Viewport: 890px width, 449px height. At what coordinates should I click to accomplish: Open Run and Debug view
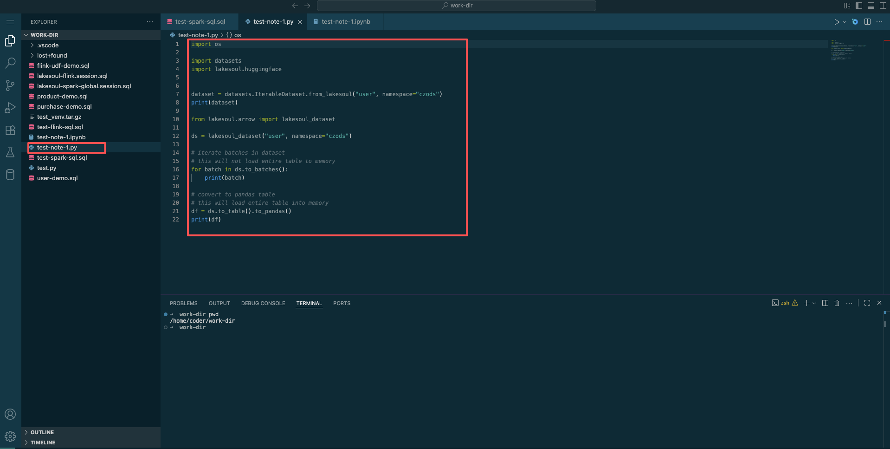click(10, 108)
